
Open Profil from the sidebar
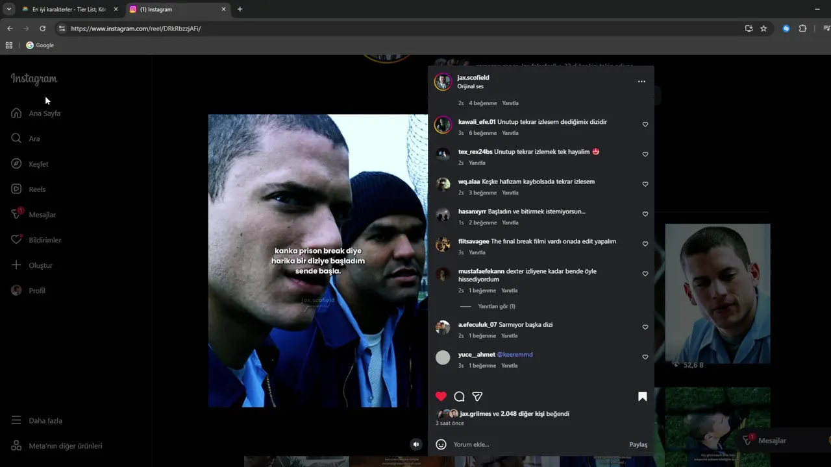29,290
